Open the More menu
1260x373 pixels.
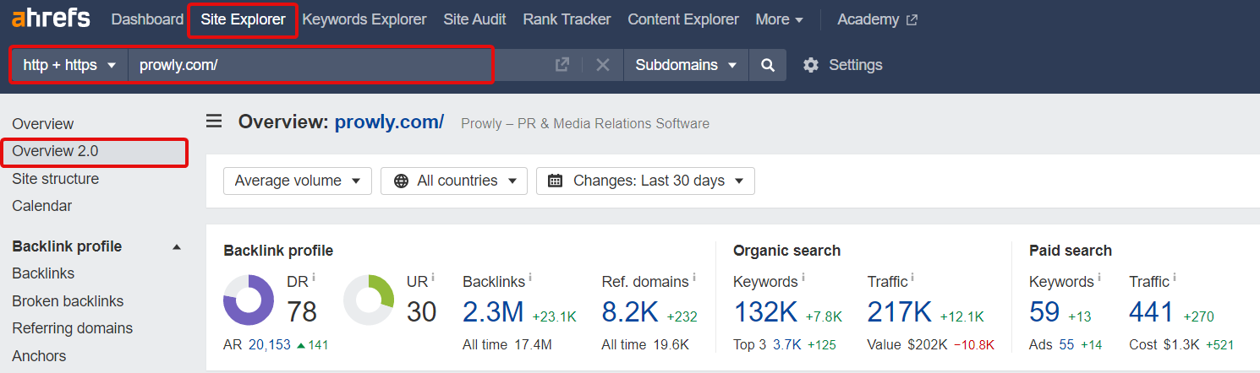pos(780,19)
